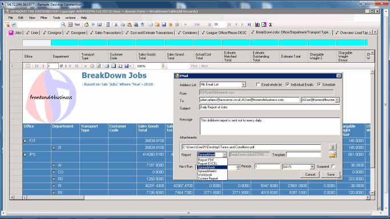Uncheck the Individual Emails checkbox

288,84
